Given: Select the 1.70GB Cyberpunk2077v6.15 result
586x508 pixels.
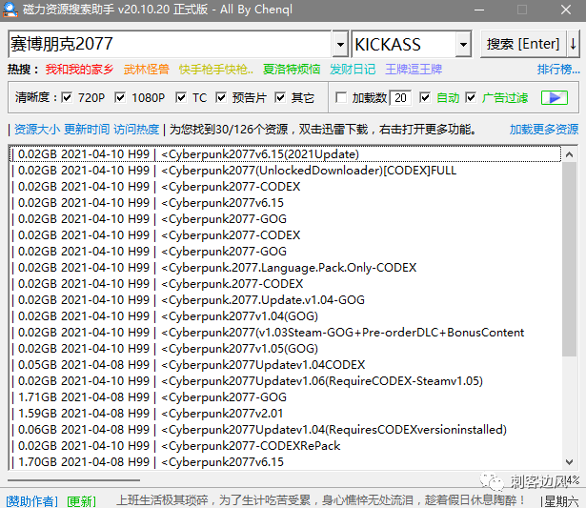Looking at the screenshot, I should (285, 462).
